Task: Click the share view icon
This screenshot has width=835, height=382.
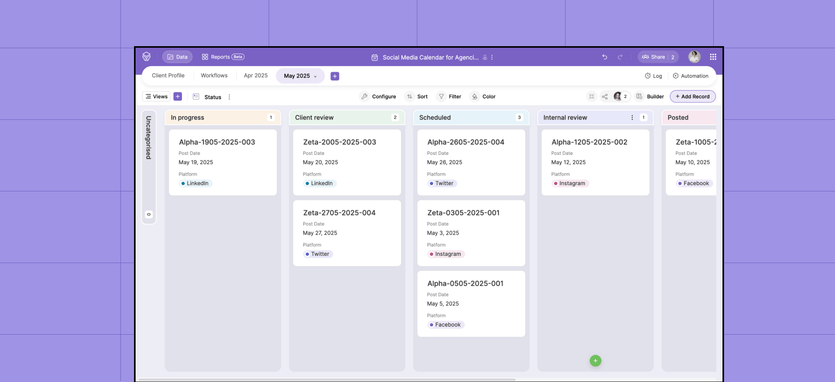Action: click(x=605, y=96)
